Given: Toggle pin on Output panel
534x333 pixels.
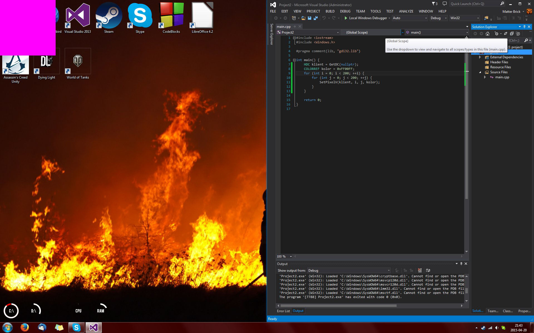Looking at the screenshot, I should (461, 264).
